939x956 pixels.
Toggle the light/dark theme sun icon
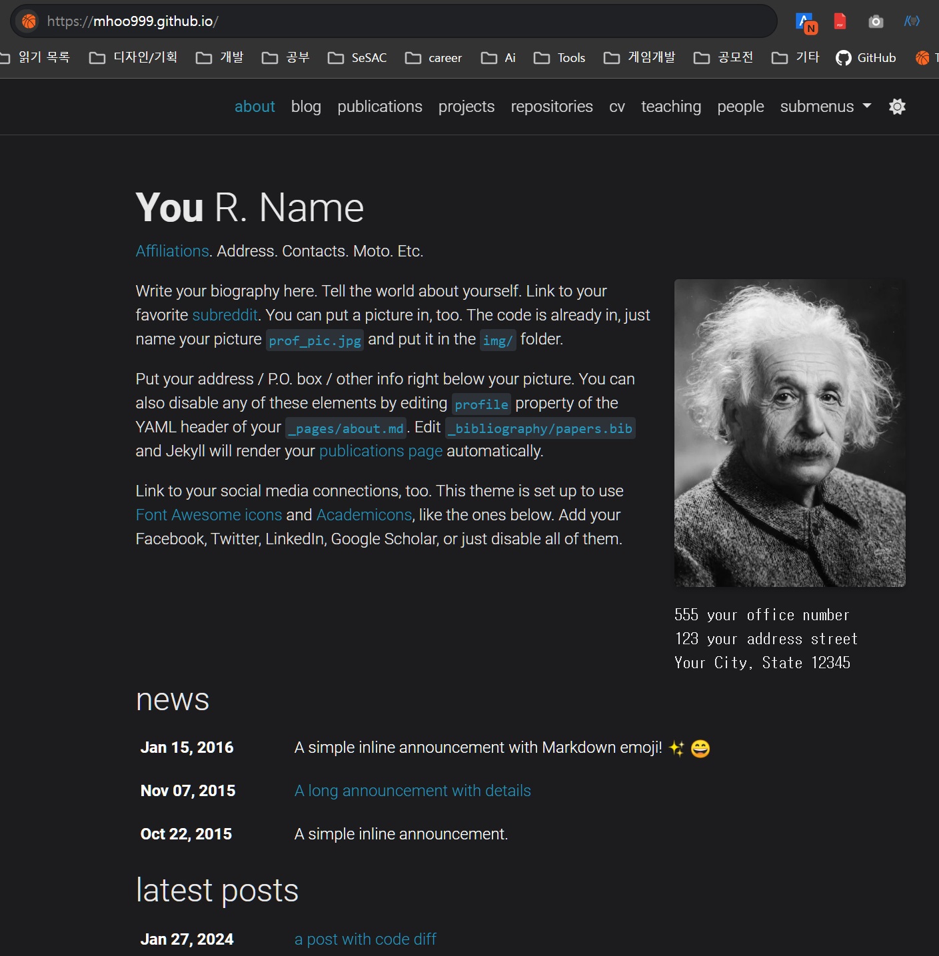point(897,107)
